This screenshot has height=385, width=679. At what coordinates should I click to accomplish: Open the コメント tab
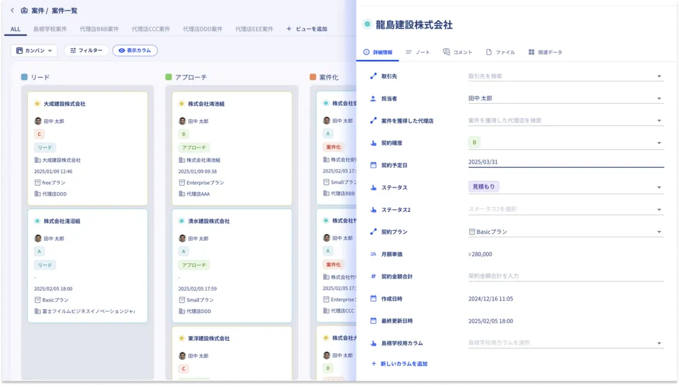click(457, 52)
